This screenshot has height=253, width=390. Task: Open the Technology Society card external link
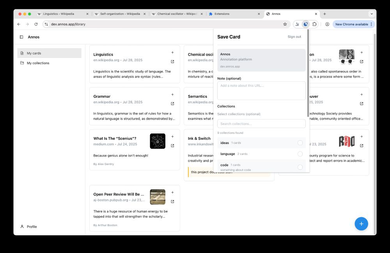click(x=362, y=104)
